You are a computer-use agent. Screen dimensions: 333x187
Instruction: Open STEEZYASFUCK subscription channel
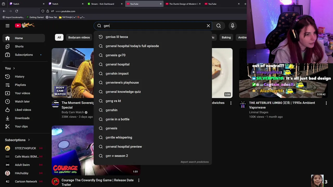coord(24,148)
